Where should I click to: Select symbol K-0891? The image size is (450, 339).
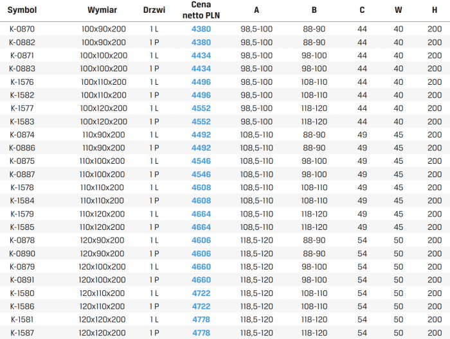[22, 280]
